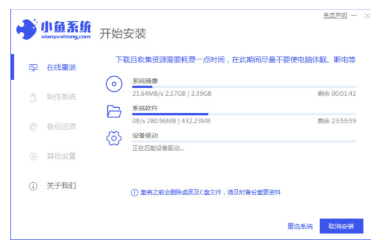The image size is (382, 247).
Task: Open the 制作系统 sidebar section
Action: [61, 97]
